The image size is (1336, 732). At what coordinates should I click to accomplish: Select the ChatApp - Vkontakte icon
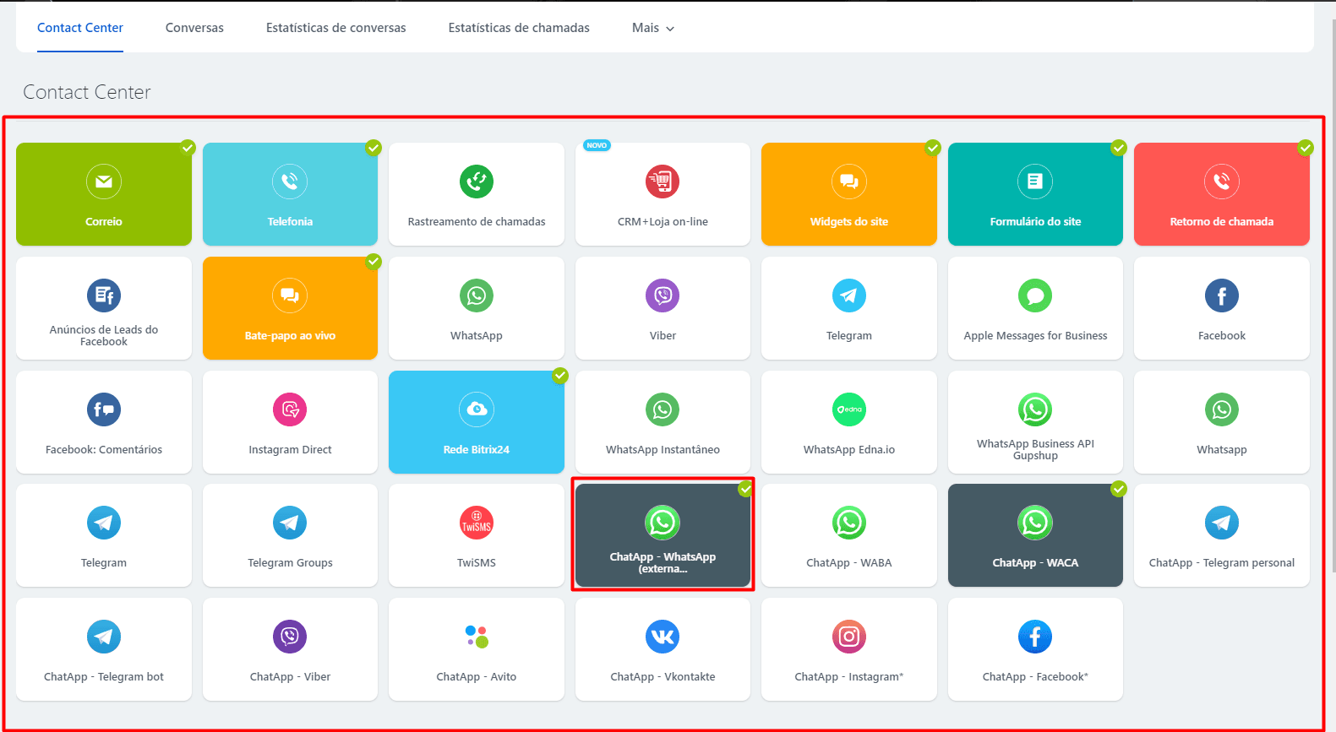point(663,637)
